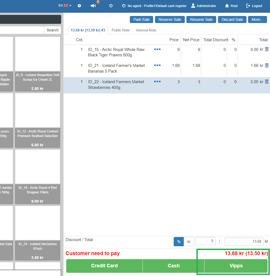Open the More... actions menu
The image size is (270, 276).
258,20
